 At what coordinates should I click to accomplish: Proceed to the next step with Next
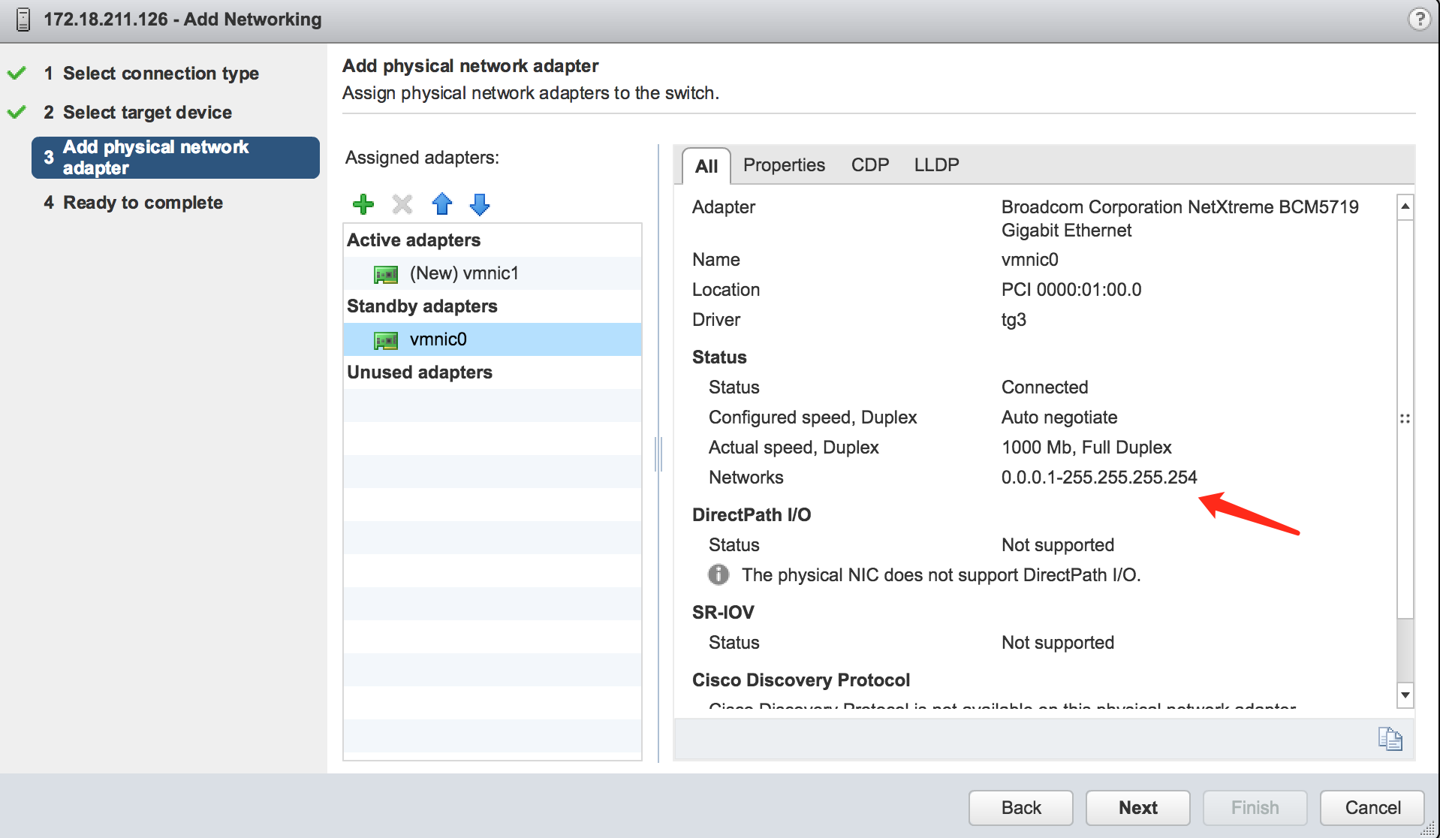1137,807
